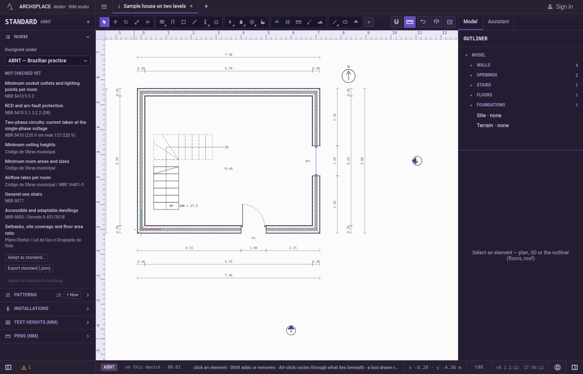Expand the TEXT HEIGHTS (MM) section
Image resolution: width=583 pixels, height=374 pixels.
coord(48,322)
